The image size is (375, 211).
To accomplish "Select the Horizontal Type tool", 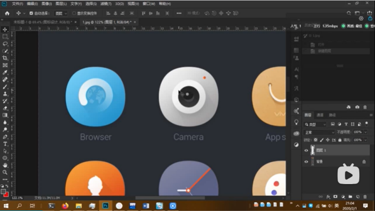I will (x=5, y=144).
